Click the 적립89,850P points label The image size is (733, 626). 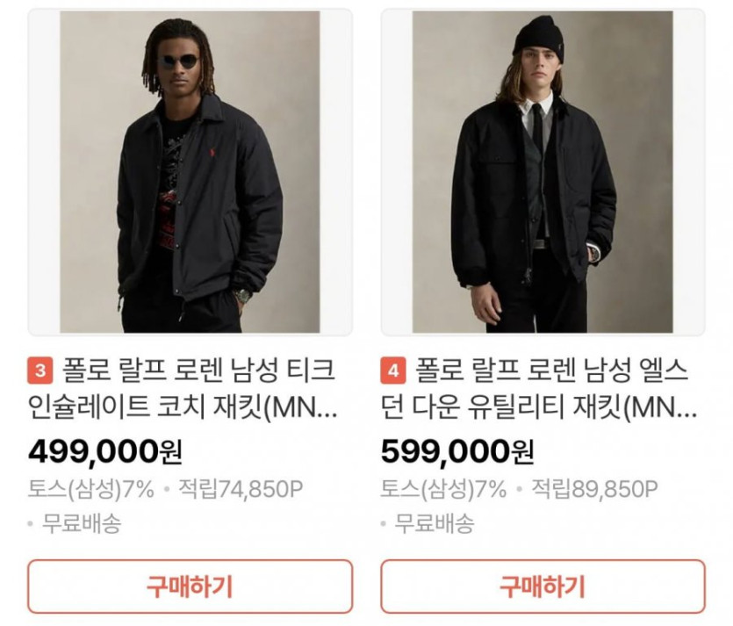click(x=594, y=489)
